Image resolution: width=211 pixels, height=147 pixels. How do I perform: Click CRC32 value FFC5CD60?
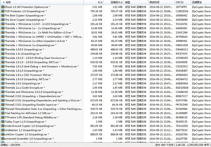point(182,104)
